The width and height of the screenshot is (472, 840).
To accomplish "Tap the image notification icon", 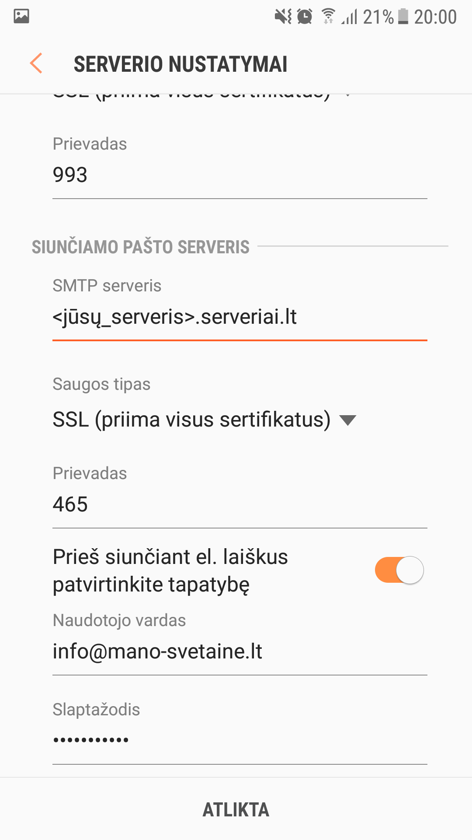I will click(x=21, y=17).
